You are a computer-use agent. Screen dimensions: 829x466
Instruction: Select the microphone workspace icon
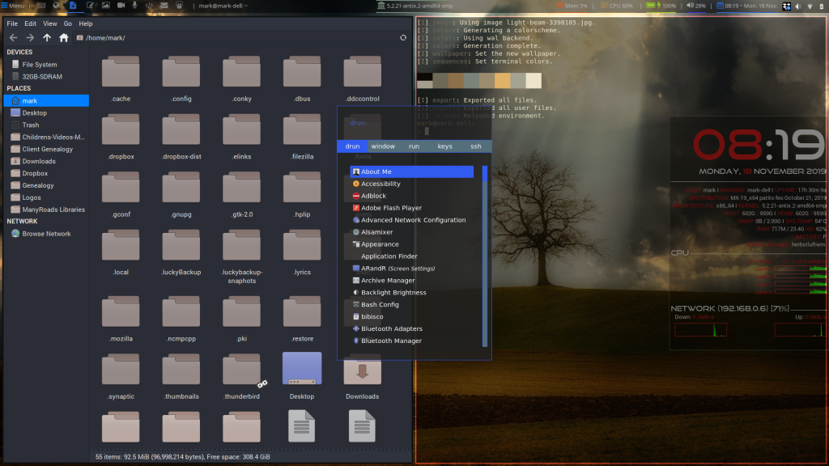point(135,6)
